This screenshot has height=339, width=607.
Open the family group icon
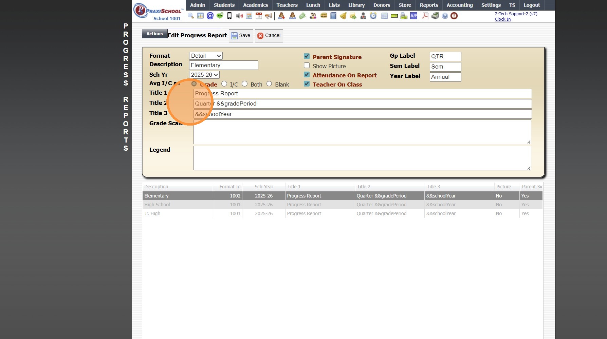(x=313, y=16)
